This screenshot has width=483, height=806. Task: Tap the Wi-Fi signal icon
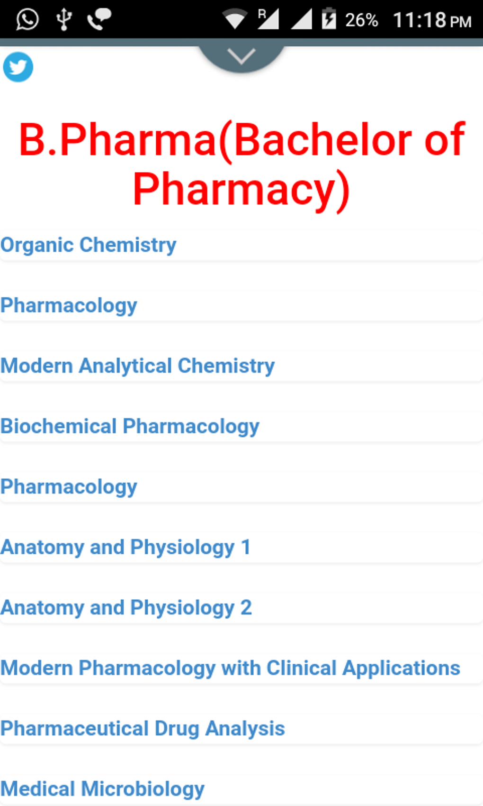234,19
